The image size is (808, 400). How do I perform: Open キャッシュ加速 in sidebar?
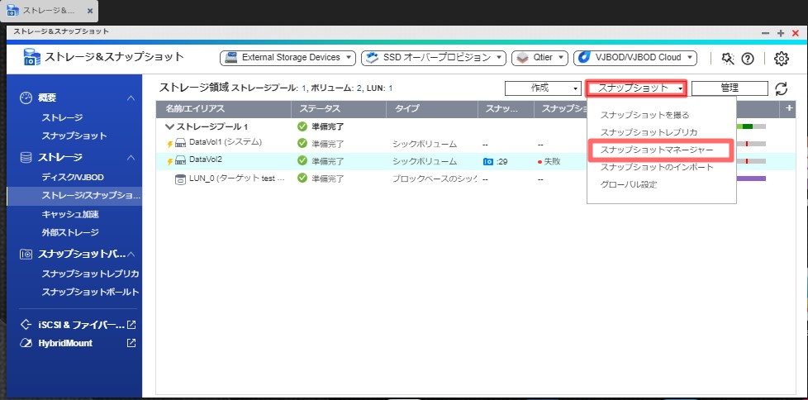(70, 214)
